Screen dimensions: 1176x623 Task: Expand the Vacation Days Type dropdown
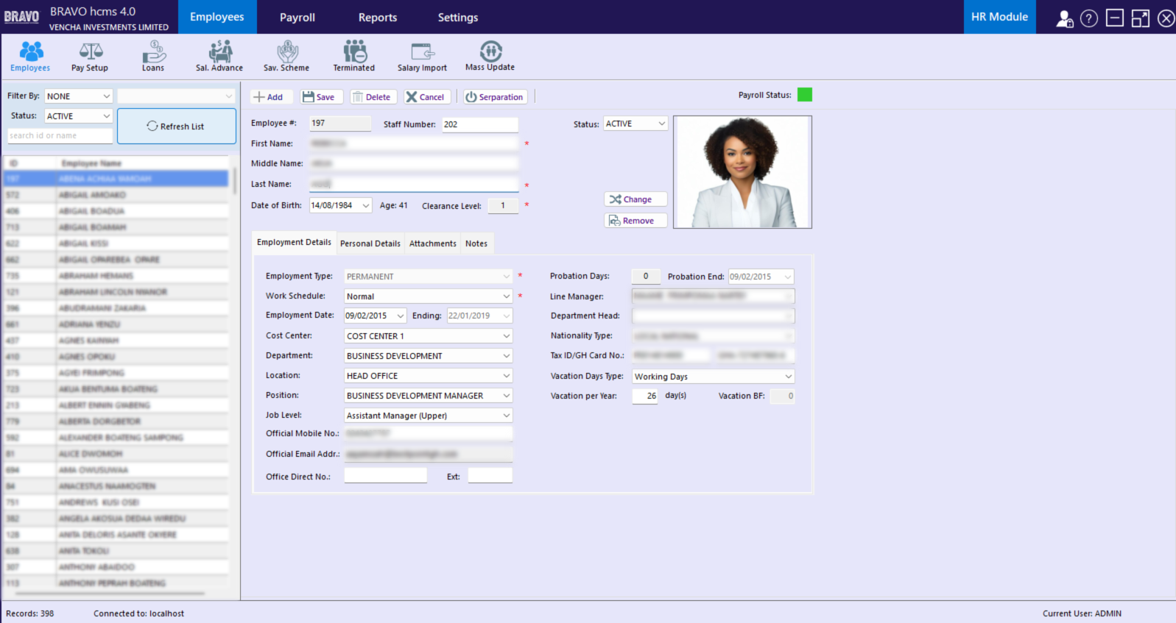pos(788,377)
